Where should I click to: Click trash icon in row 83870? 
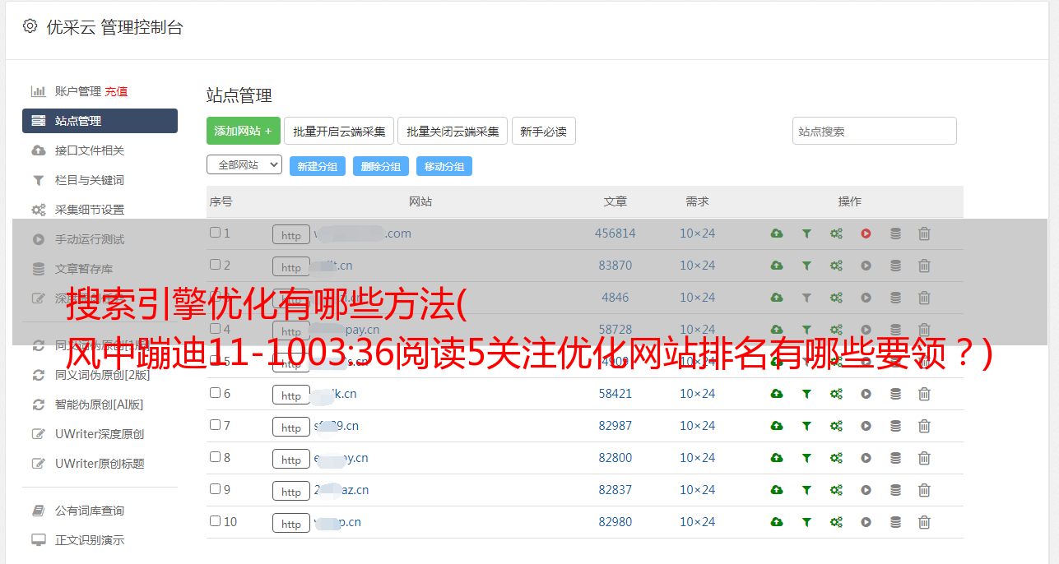(x=924, y=266)
